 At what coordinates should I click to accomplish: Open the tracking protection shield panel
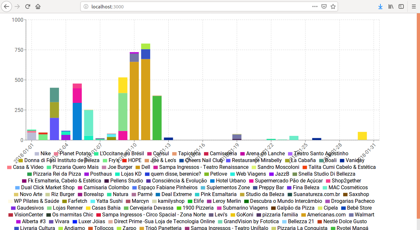[x=324, y=6]
